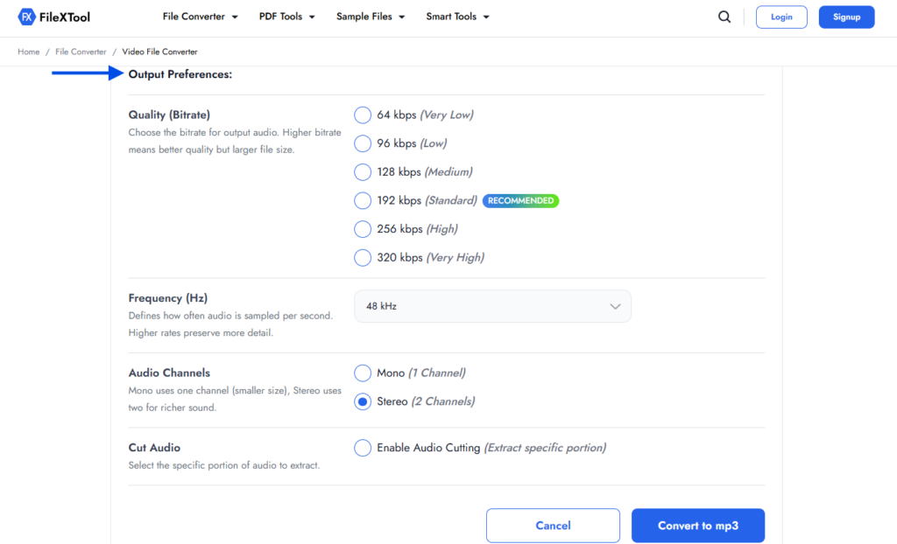
Task: Open the Frequency dropdown showing 48 kHz
Action: tap(492, 305)
